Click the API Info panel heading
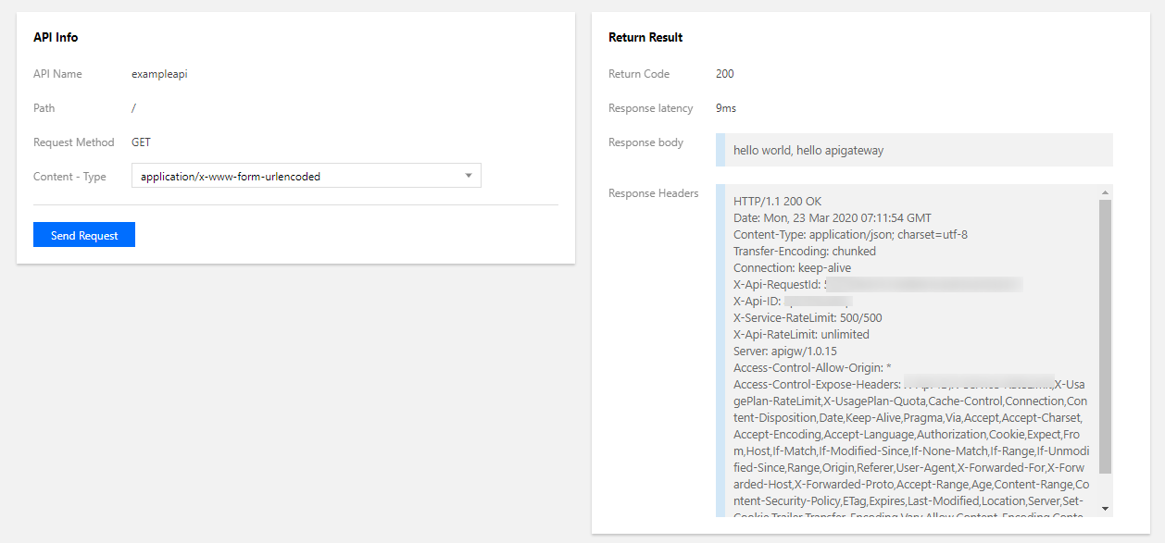Viewport: 1165px width, 543px height. point(56,38)
